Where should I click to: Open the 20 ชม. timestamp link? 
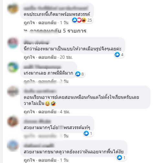click(x=66, y=57)
